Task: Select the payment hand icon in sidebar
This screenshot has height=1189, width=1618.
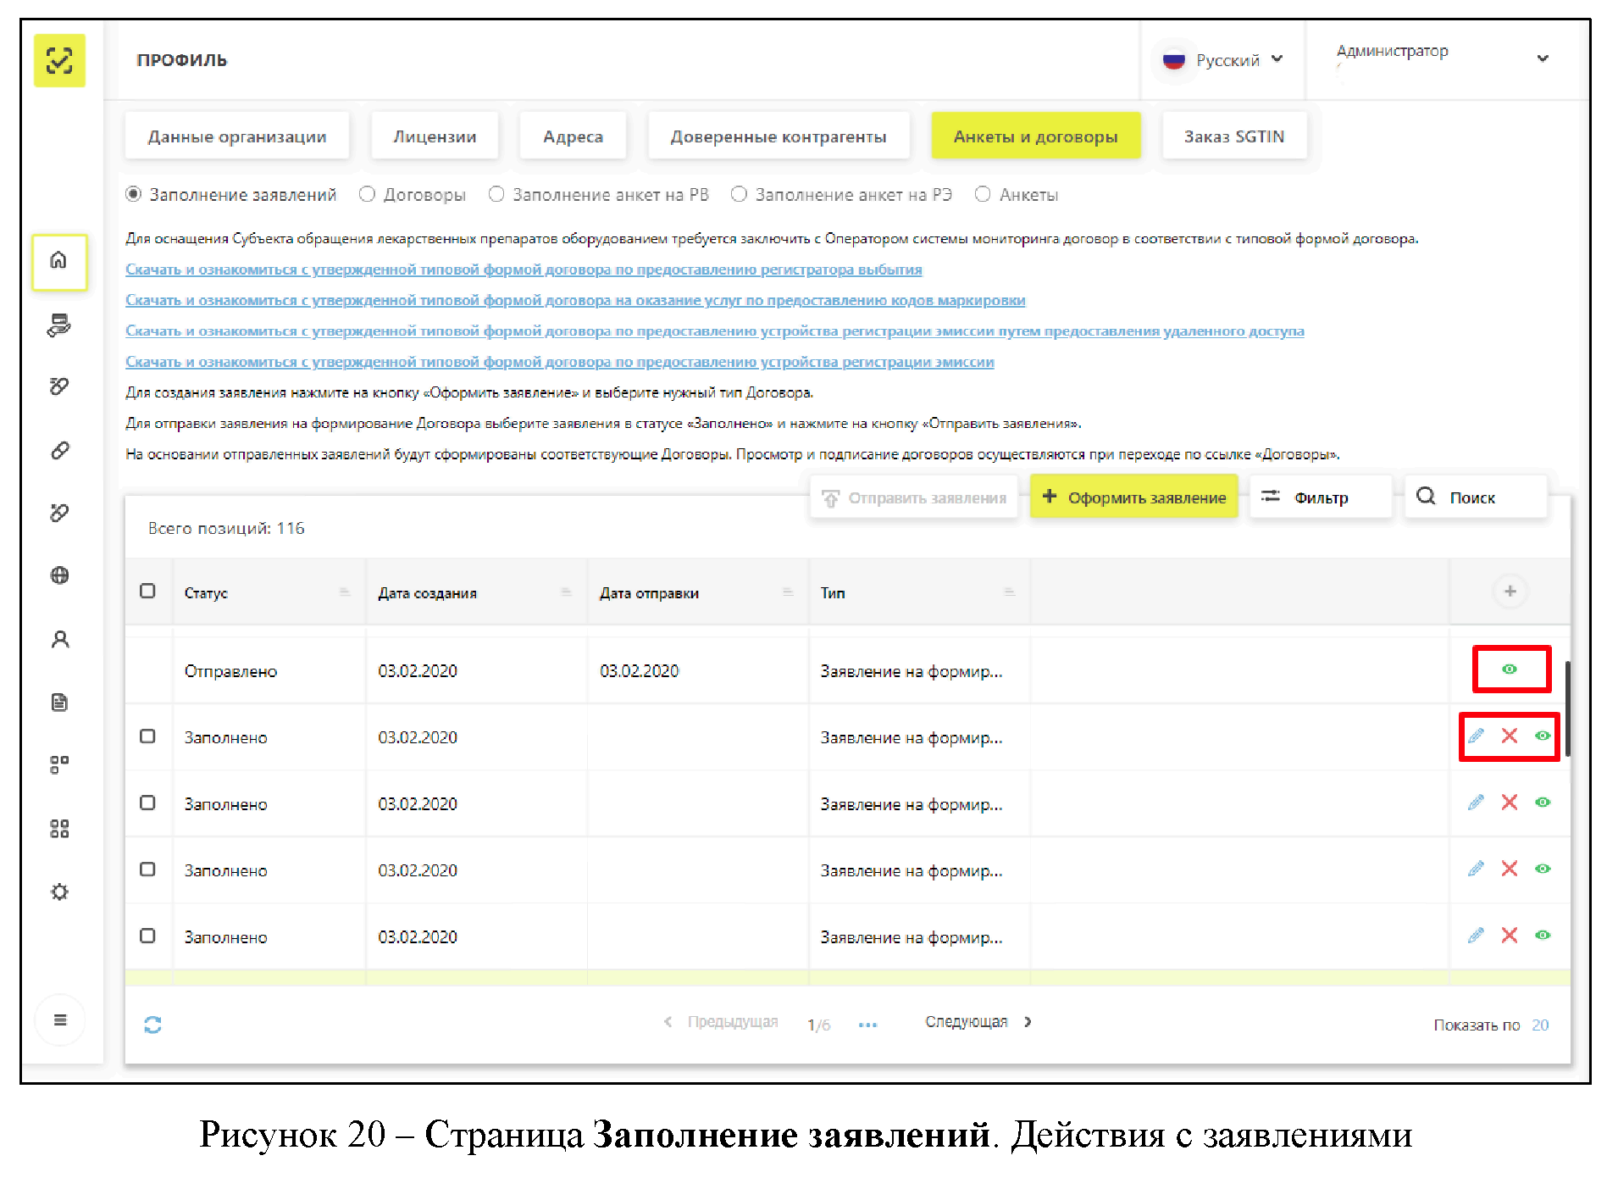Action: (x=59, y=326)
